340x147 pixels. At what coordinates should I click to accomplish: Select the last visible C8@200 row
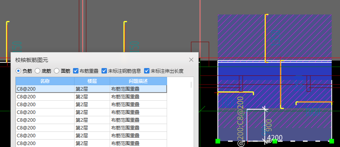(x=91, y=143)
